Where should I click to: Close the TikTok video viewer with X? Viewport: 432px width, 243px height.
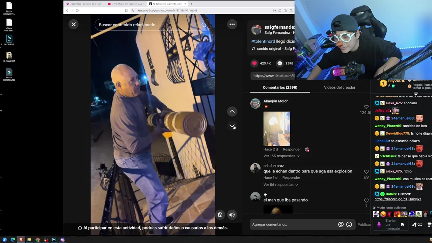tap(74, 24)
